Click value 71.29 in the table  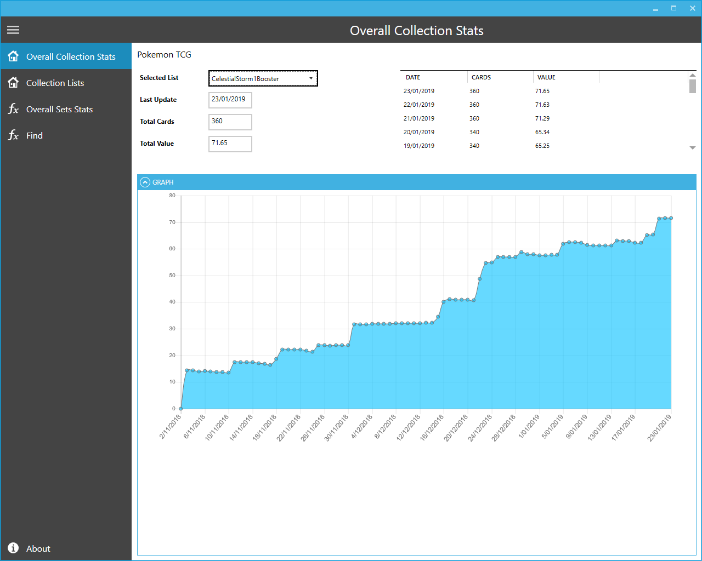click(542, 118)
